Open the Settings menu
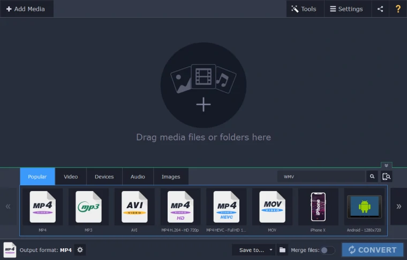Viewport: 407px width, 260px height. 348,9
